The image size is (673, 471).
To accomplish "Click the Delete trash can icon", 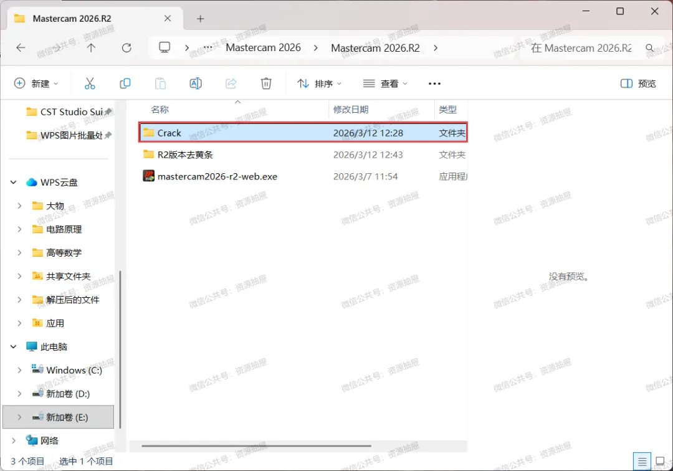I will pyautogui.click(x=266, y=83).
